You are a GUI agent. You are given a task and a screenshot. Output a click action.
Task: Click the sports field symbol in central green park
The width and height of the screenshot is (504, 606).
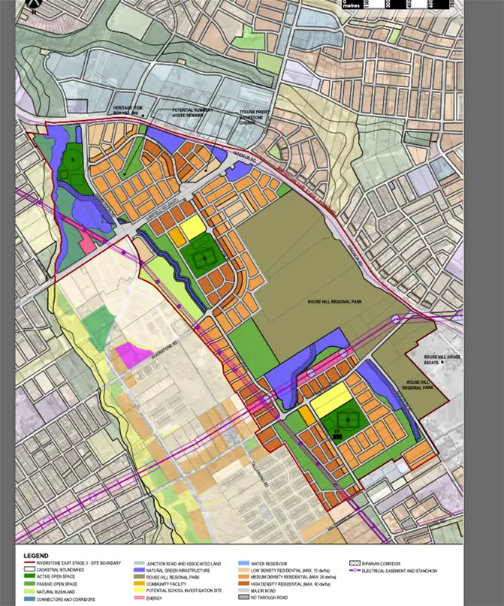(x=201, y=261)
